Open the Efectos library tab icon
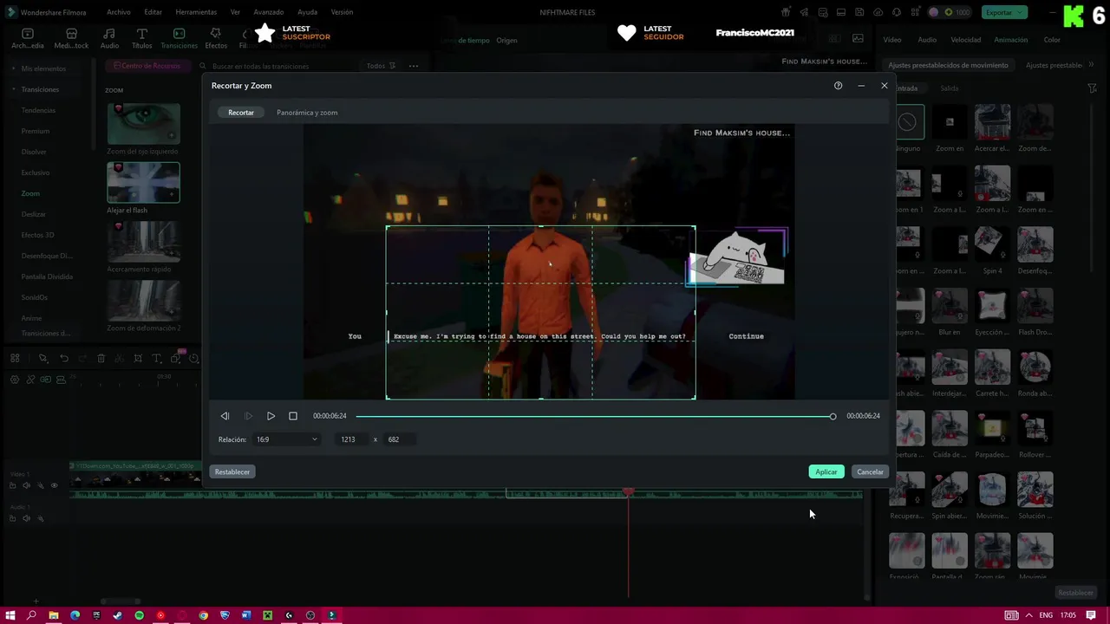The width and height of the screenshot is (1110, 624). coord(216,38)
